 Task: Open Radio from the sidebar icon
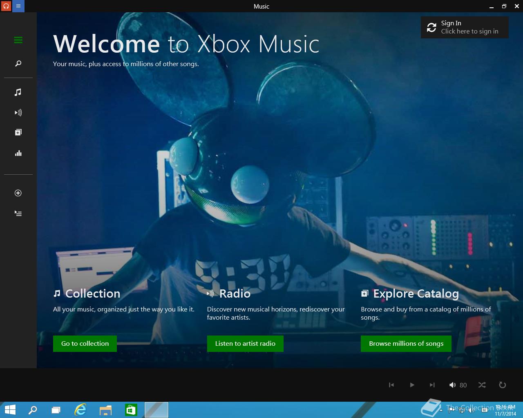tap(18, 113)
